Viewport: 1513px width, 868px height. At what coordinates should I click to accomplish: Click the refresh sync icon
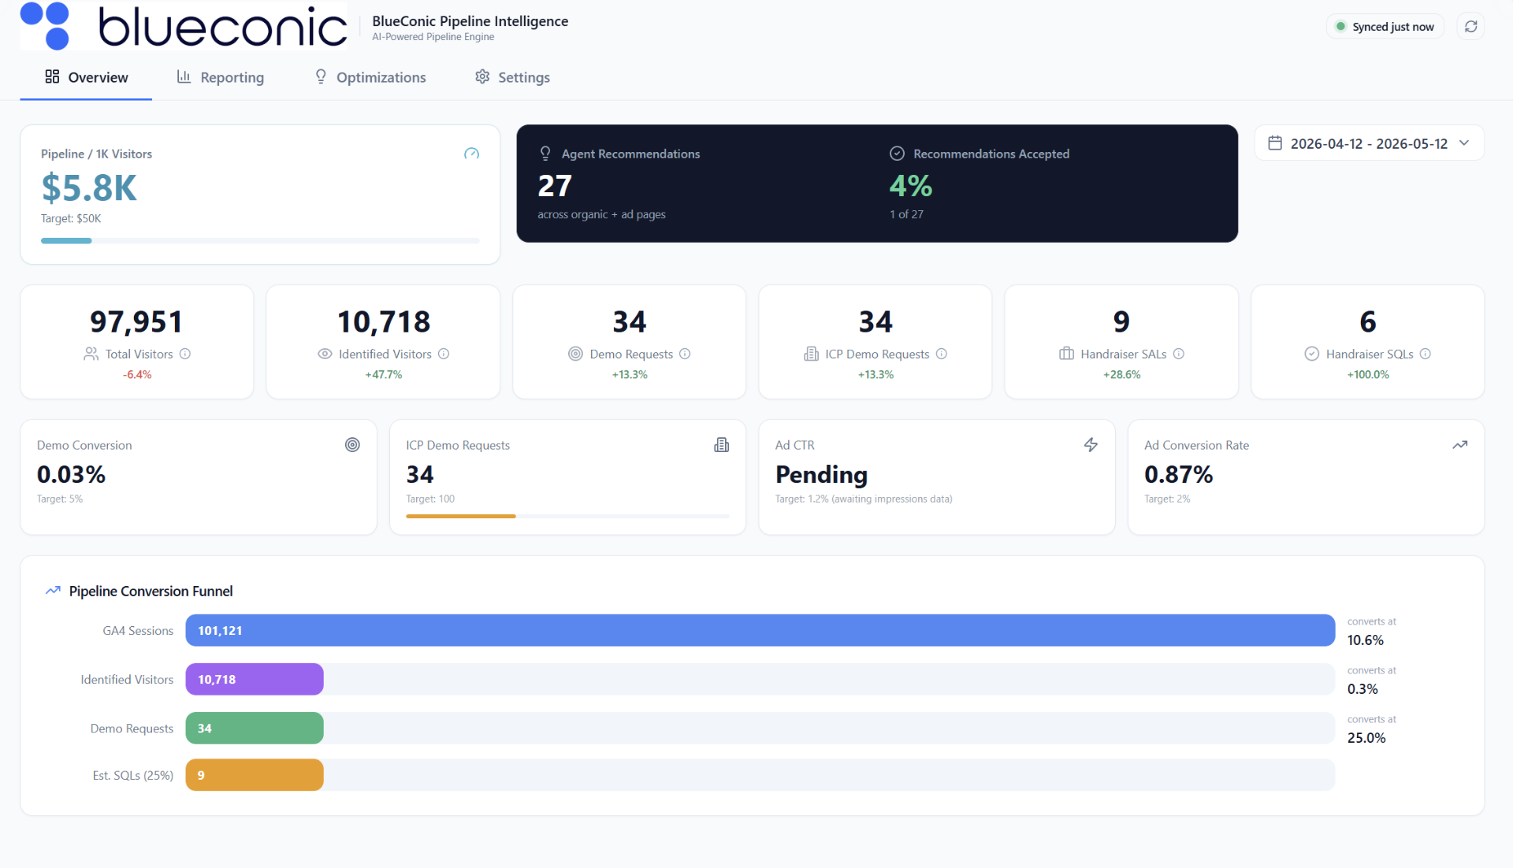(x=1470, y=27)
